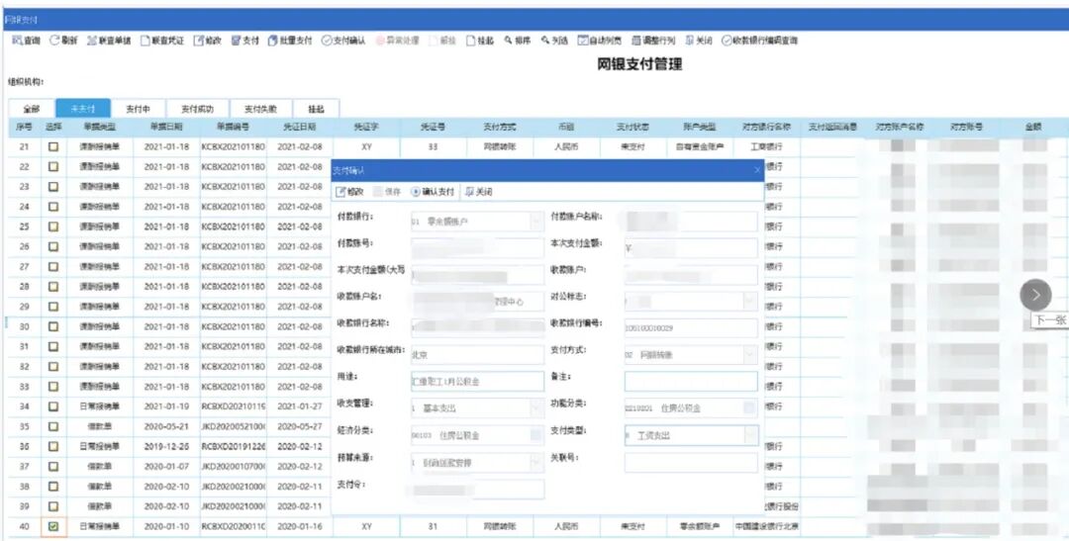Close the 支付确认 dialog with X
Viewport: 1069px width, 541px height.
pyautogui.click(x=757, y=170)
